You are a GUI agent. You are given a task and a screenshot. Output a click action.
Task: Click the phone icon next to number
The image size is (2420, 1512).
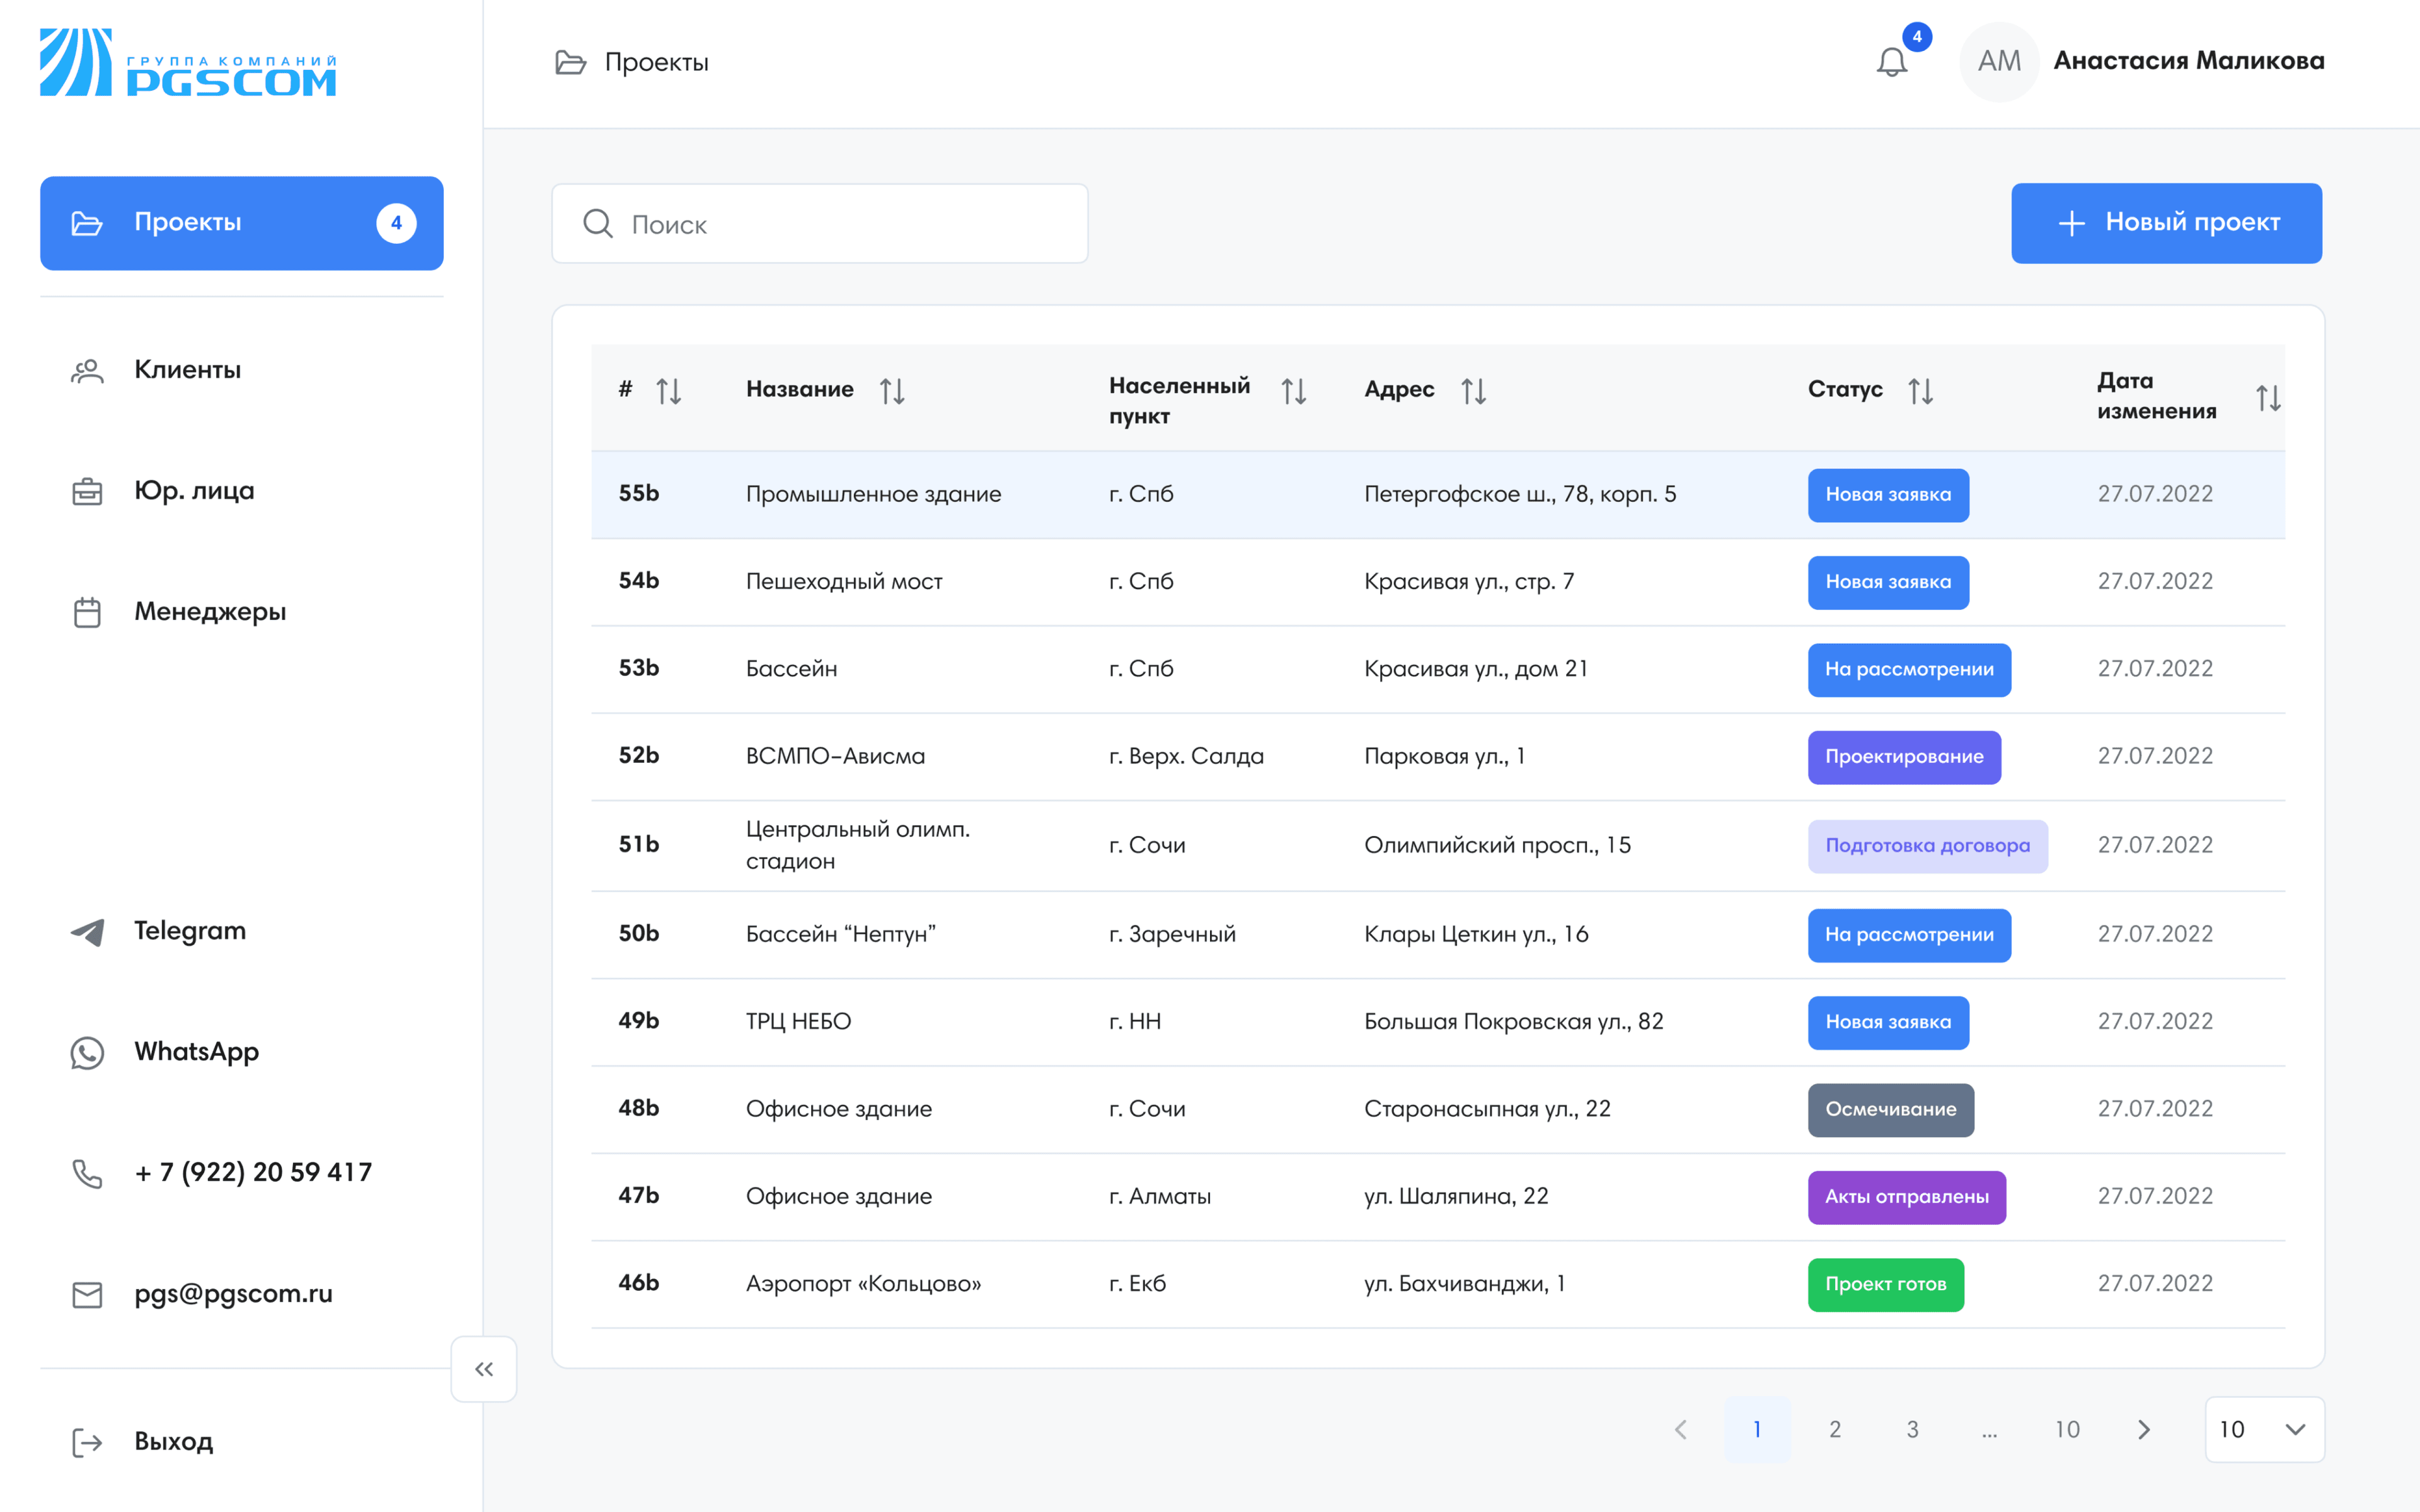point(87,1173)
